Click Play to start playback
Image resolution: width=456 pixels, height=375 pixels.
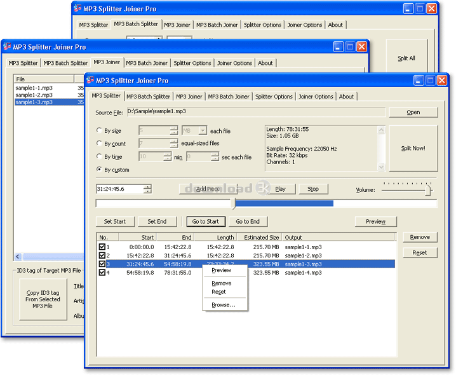pos(280,189)
